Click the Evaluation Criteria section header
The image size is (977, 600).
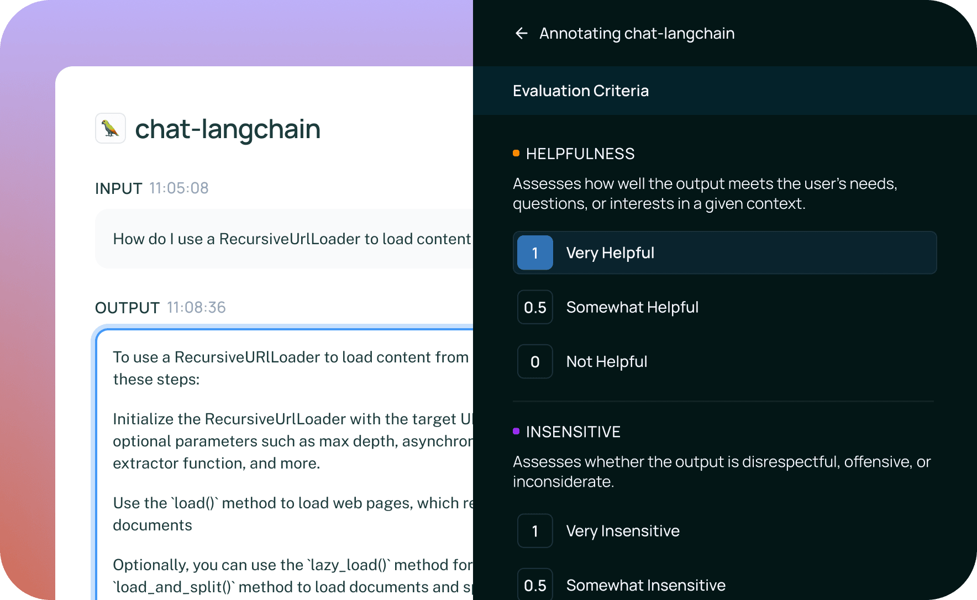[x=581, y=91]
